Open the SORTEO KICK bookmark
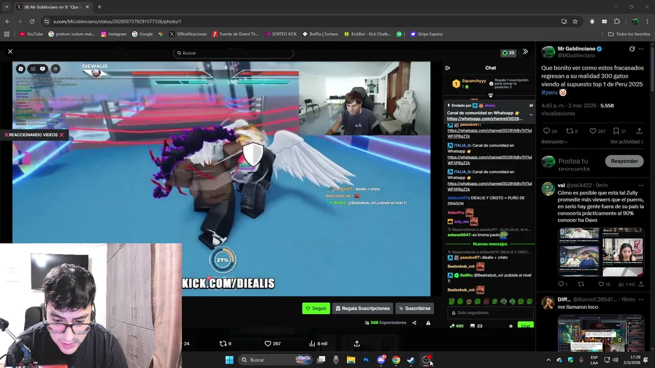The height and width of the screenshot is (368, 655). click(281, 34)
